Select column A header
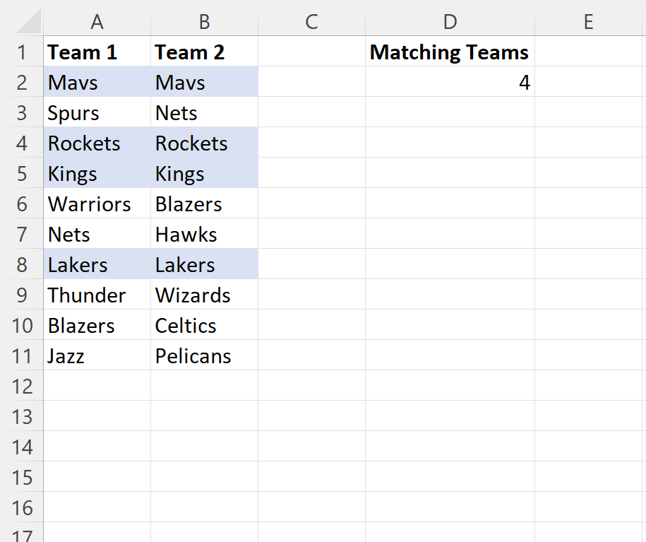Screen dimensions: 646x542 (97, 21)
